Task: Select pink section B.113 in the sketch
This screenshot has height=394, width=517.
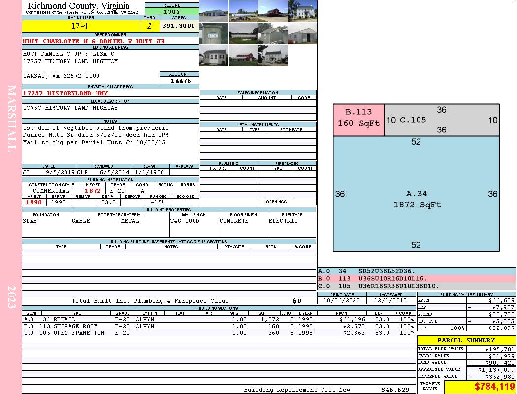Action: (359, 120)
